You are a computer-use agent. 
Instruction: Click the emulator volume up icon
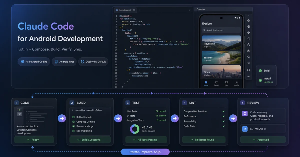[x=248, y=27]
